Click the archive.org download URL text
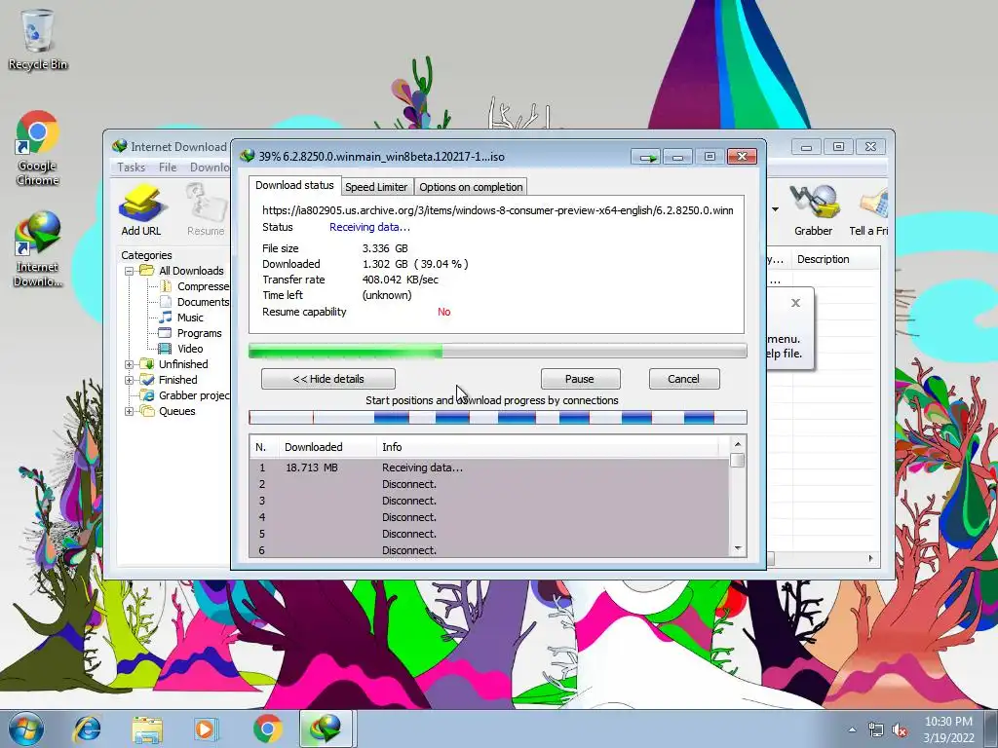The height and width of the screenshot is (748, 998). click(x=498, y=210)
